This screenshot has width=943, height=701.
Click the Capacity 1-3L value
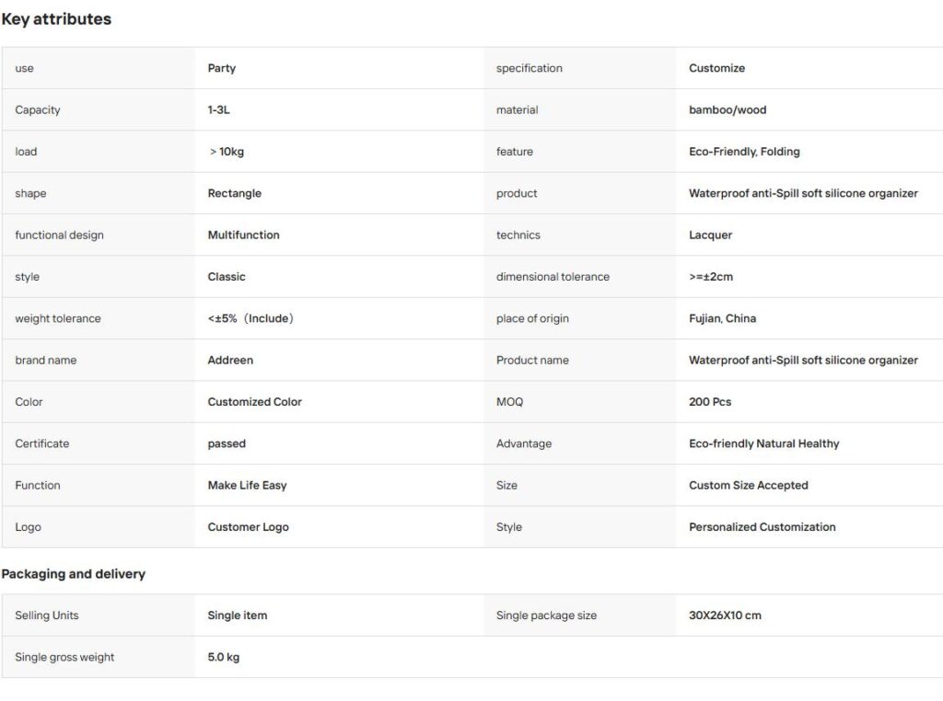point(219,109)
